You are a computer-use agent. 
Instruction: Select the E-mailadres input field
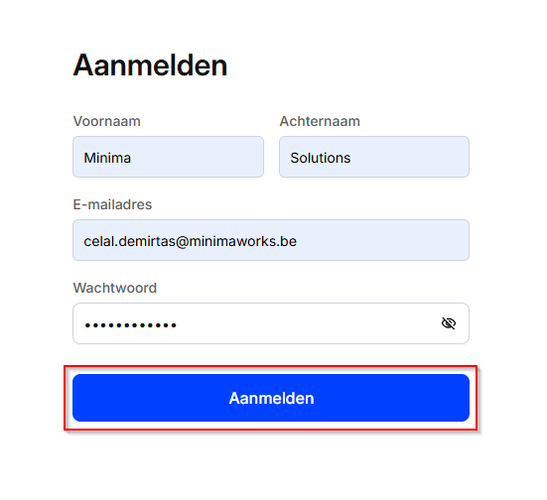[x=271, y=240]
